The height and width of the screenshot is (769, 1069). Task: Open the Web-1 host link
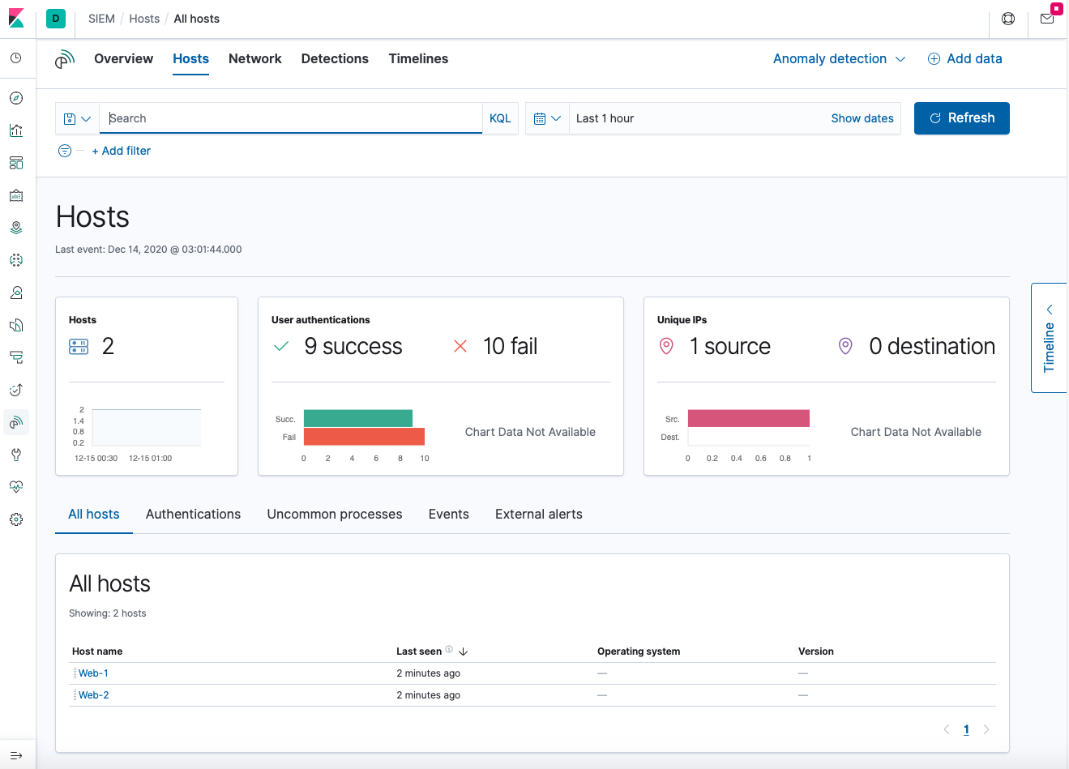93,673
